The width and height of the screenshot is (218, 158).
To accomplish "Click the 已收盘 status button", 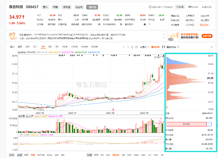I will point(180,7).
